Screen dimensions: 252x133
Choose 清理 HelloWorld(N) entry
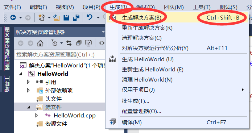point(177,79)
